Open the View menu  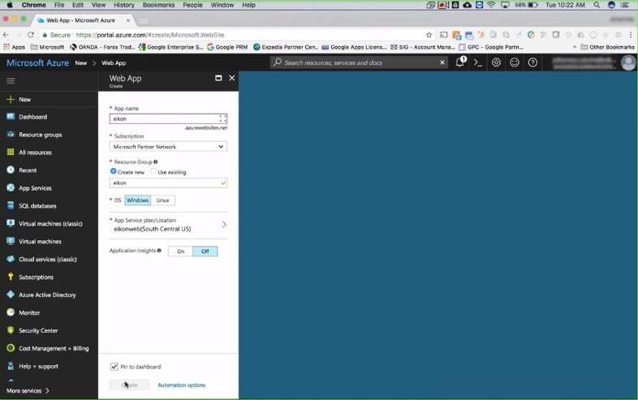(x=98, y=5)
